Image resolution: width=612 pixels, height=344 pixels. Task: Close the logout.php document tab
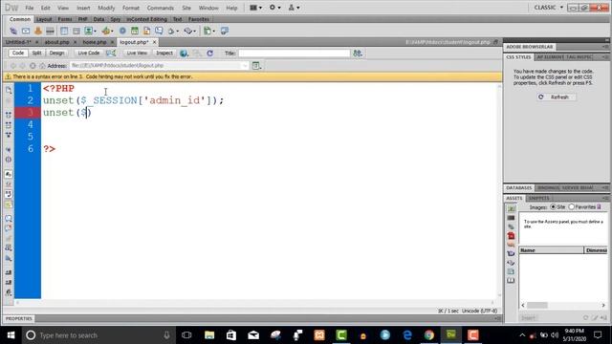155,42
